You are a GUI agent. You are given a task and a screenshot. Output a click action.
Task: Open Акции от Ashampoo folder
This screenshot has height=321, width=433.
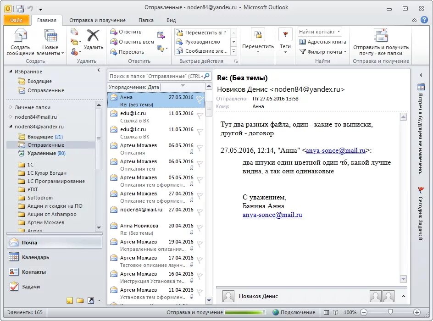tap(52, 214)
